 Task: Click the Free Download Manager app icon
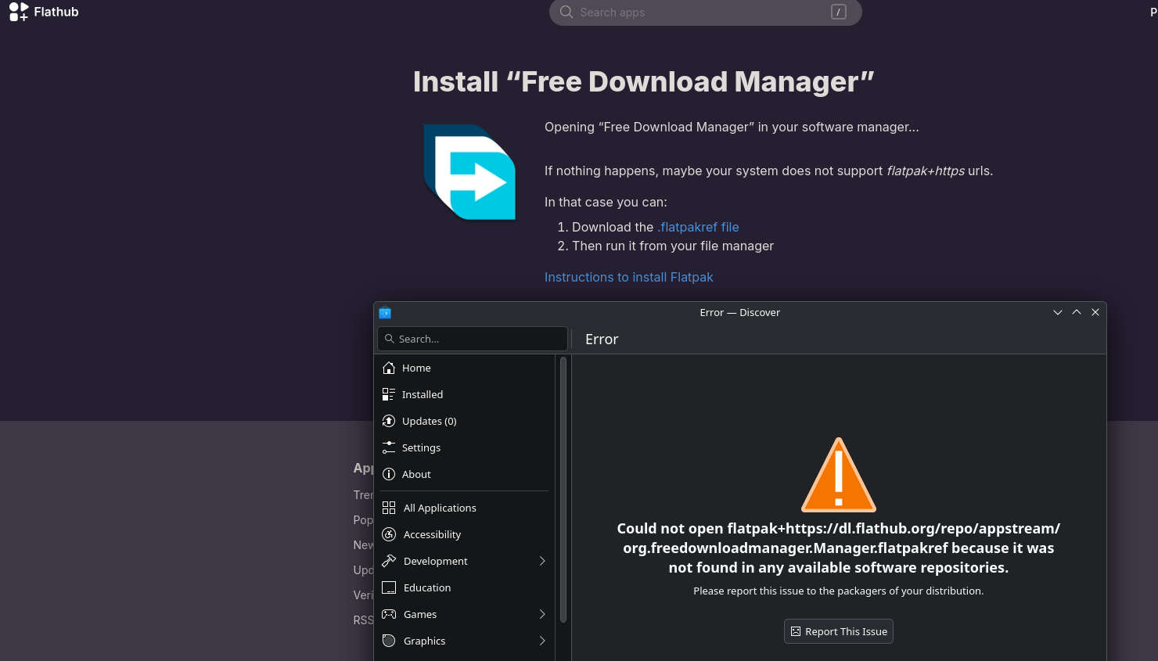[x=469, y=172]
